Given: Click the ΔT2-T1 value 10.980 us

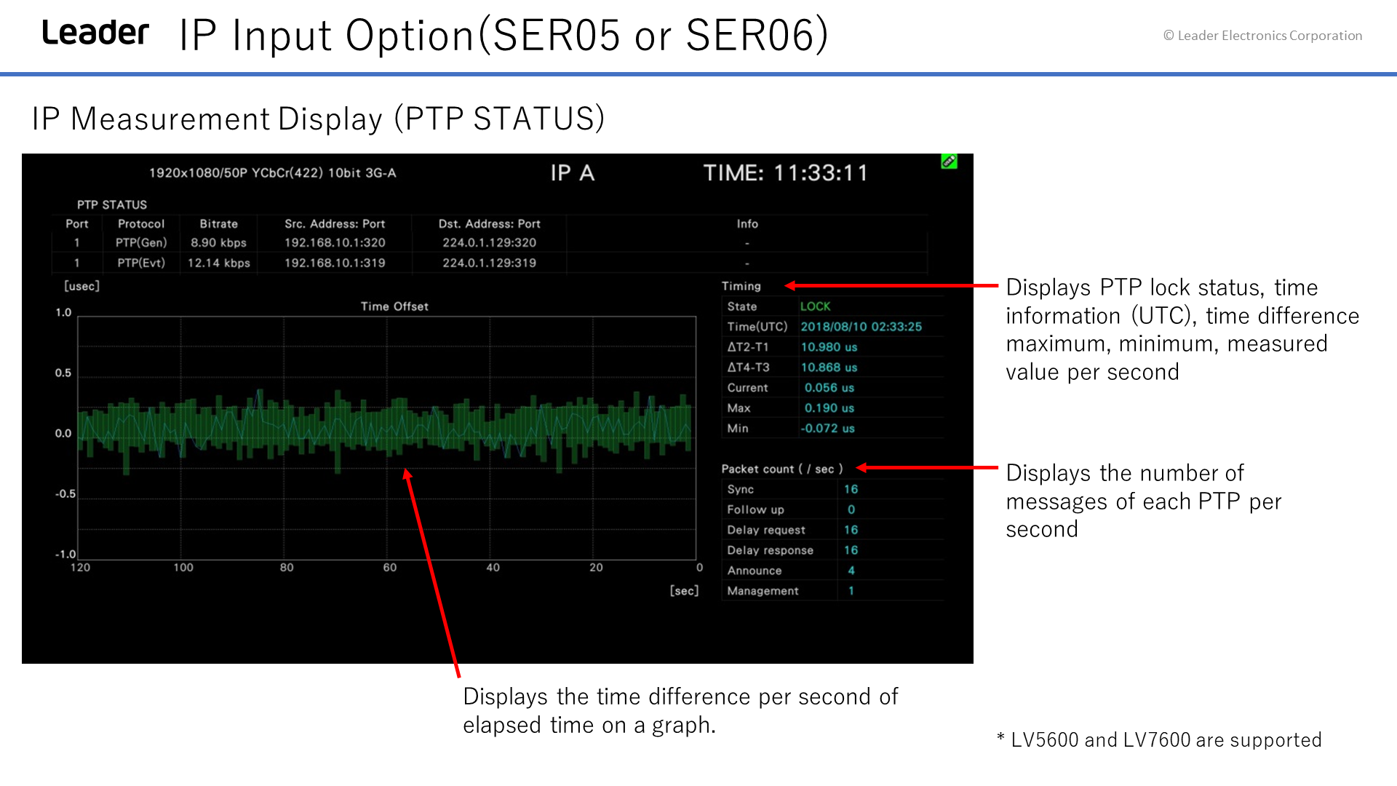Looking at the screenshot, I should point(829,347).
